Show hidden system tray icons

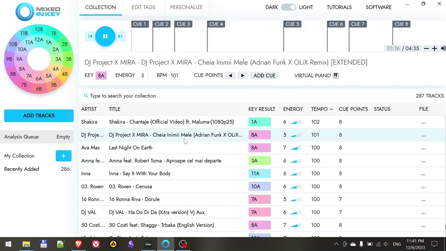coord(336,244)
